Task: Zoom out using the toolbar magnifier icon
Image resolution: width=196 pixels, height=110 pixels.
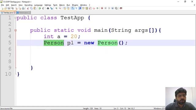Action: tap(60, 8)
